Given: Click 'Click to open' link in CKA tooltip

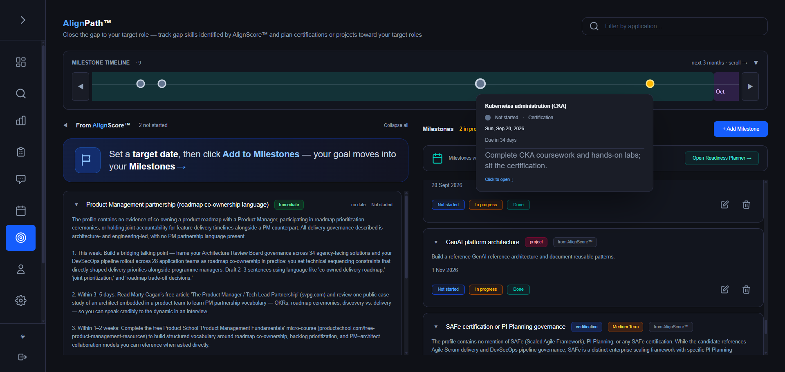Looking at the screenshot, I should (x=499, y=179).
